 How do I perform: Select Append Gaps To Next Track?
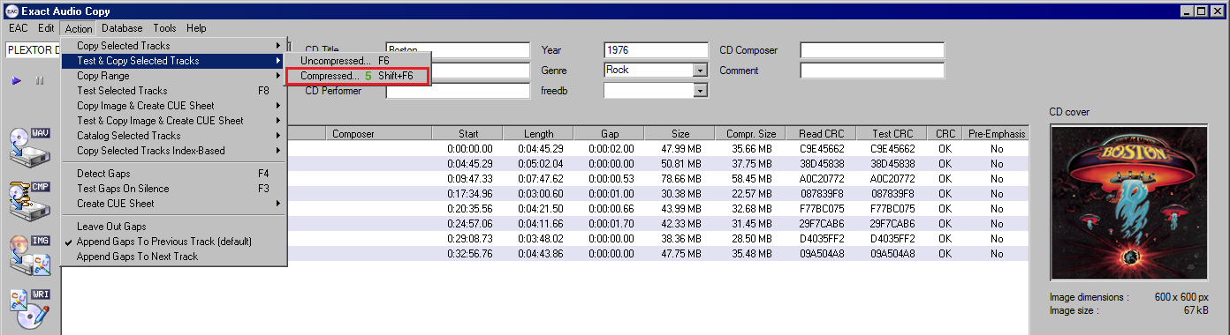tap(174, 257)
